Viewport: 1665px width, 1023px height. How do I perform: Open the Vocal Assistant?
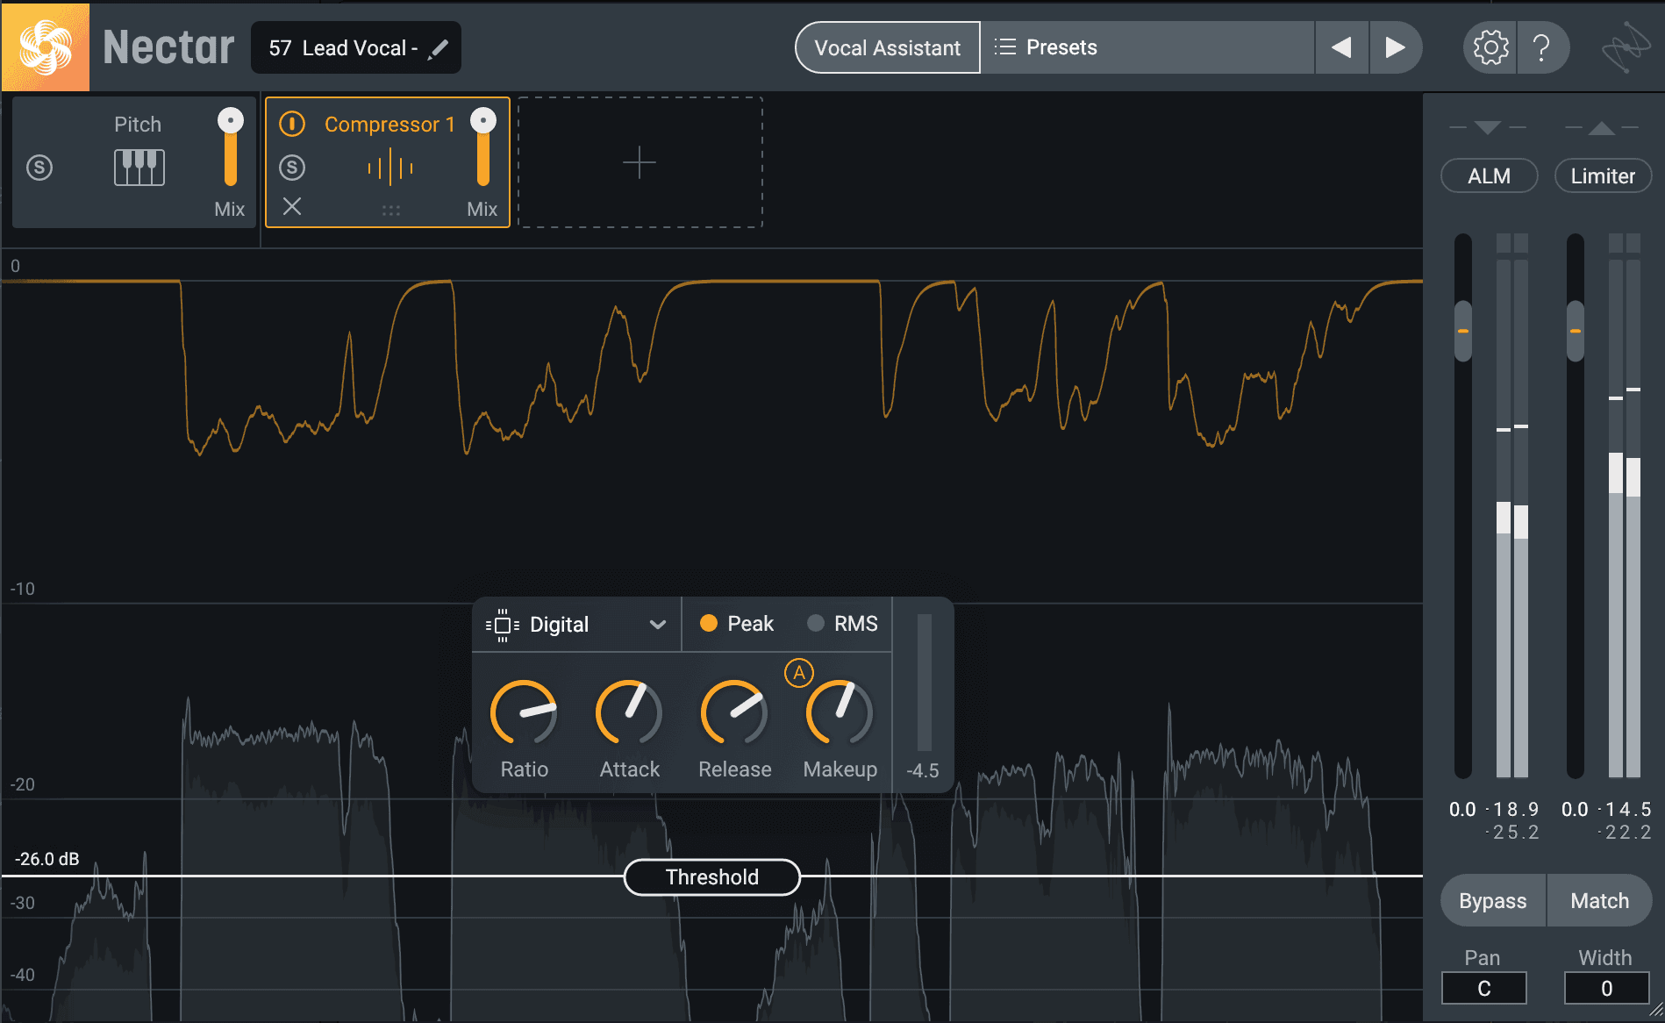(887, 47)
